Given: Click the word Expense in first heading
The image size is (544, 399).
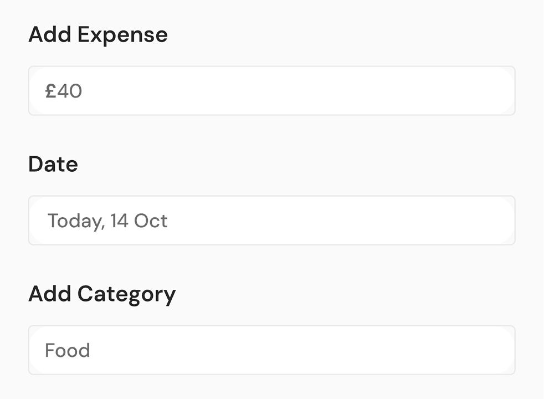Looking at the screenshot, I should point(122,35).
